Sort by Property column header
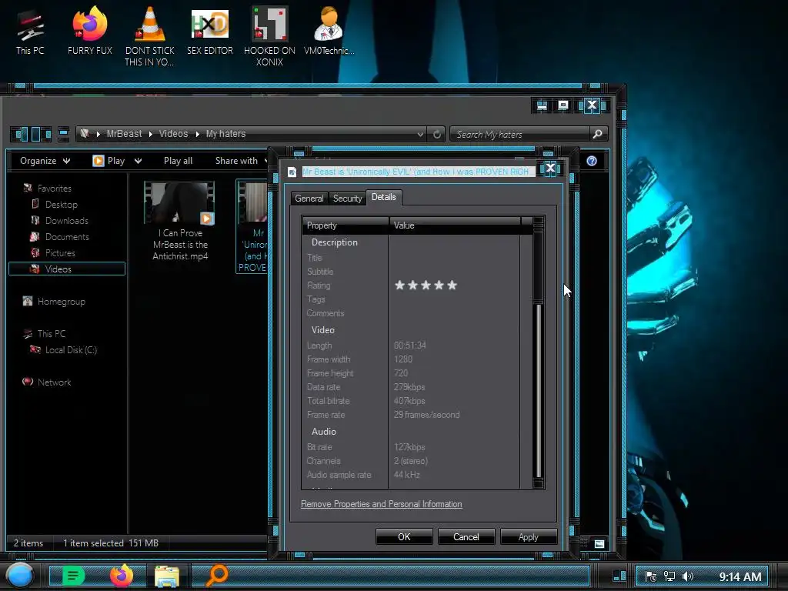Screen dimensions: 788x591 [346, 225]
